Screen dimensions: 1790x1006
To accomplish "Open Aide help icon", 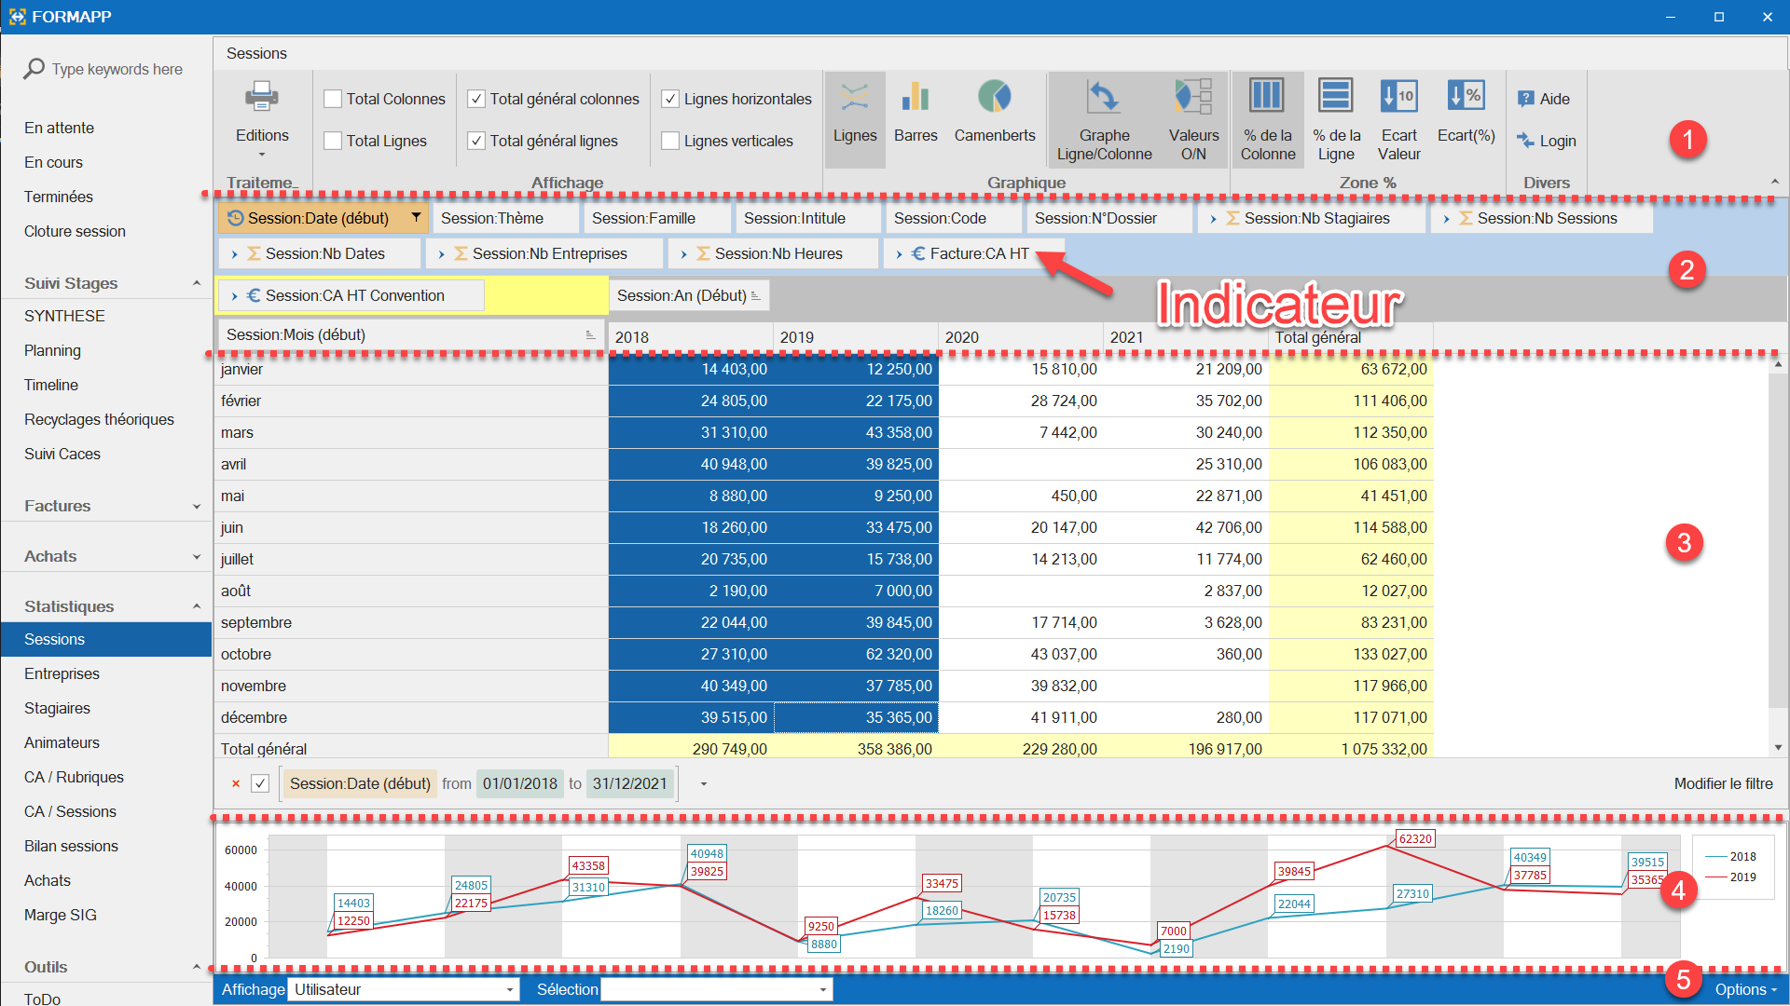I will coord(1526,99).
